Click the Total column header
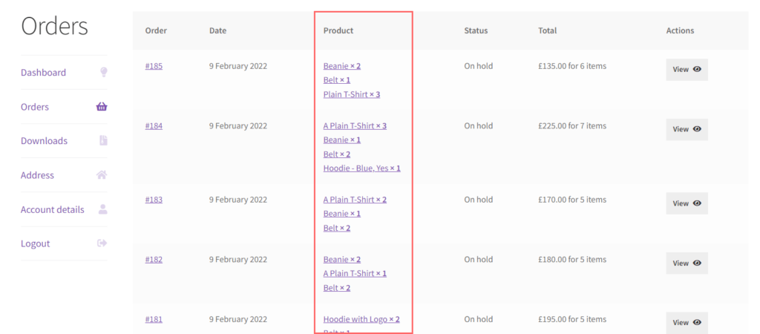This screenshot has height=334, width=760. (x=547, y=30)
